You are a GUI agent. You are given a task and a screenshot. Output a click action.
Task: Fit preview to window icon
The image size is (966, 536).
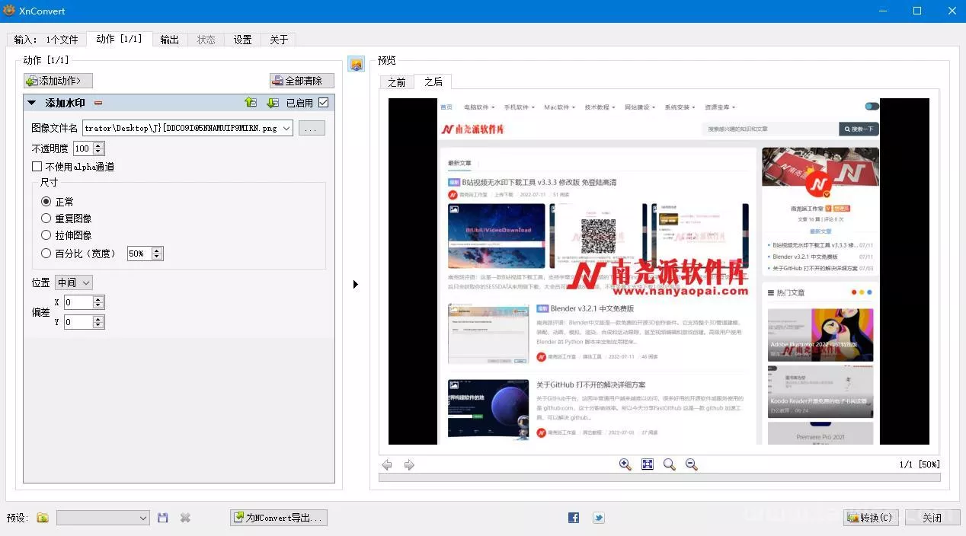[648, 464]
